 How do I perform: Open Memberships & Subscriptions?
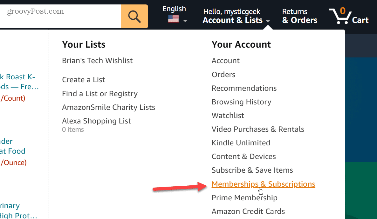(263, 184)
